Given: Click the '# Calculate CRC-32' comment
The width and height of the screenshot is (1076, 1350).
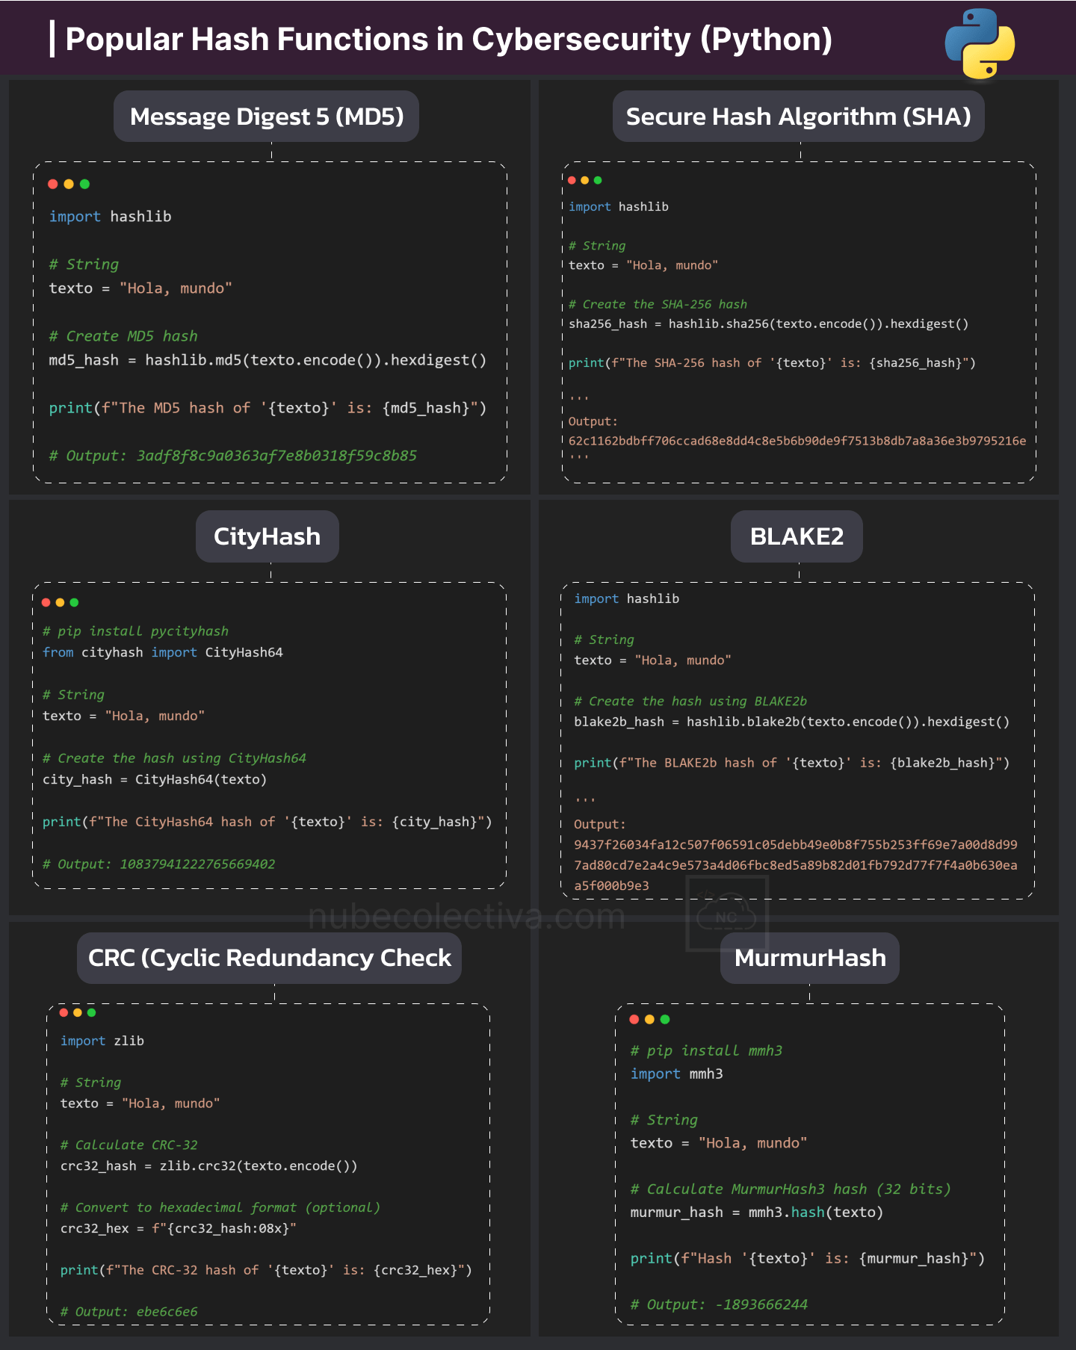Looking at the screenshot, I should [129, 1145].
